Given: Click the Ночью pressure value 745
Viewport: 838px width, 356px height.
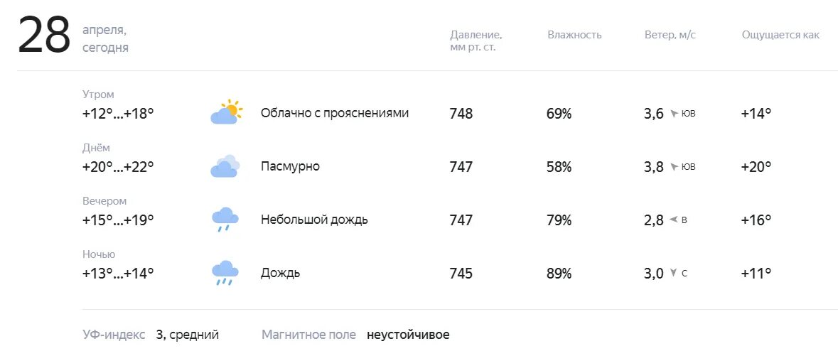Looking at the screenshot, I should [461, 273].
